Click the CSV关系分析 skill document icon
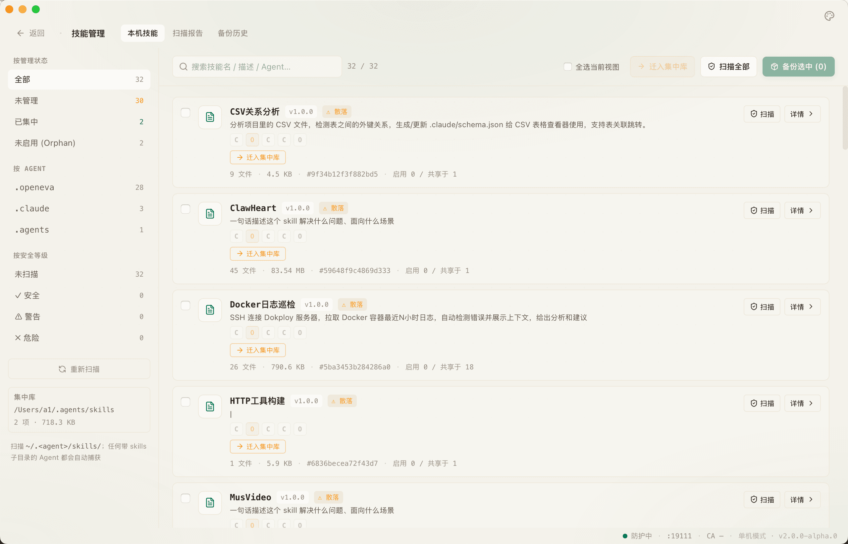Viewport: 848px width, 544px height. pos(210,117)
